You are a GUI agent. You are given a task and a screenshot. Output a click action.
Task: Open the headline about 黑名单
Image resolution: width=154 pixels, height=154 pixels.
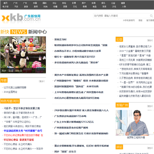tap(77, 62)
